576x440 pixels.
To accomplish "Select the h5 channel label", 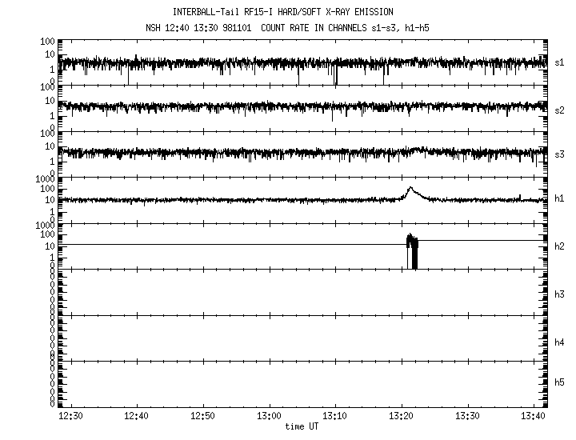I will click(560, 382).
